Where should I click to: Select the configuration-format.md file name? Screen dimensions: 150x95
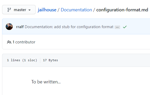tap(122, 10)
